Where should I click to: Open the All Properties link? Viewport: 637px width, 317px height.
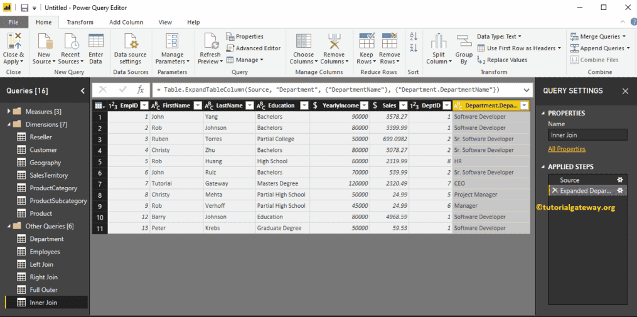(567, 149)
